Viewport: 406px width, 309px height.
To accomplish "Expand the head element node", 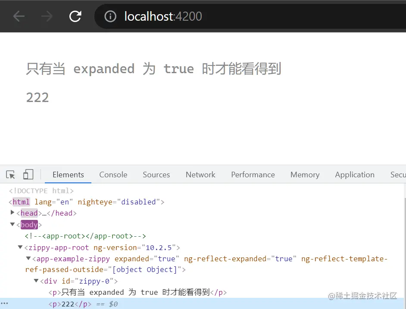I will [12, 213].
